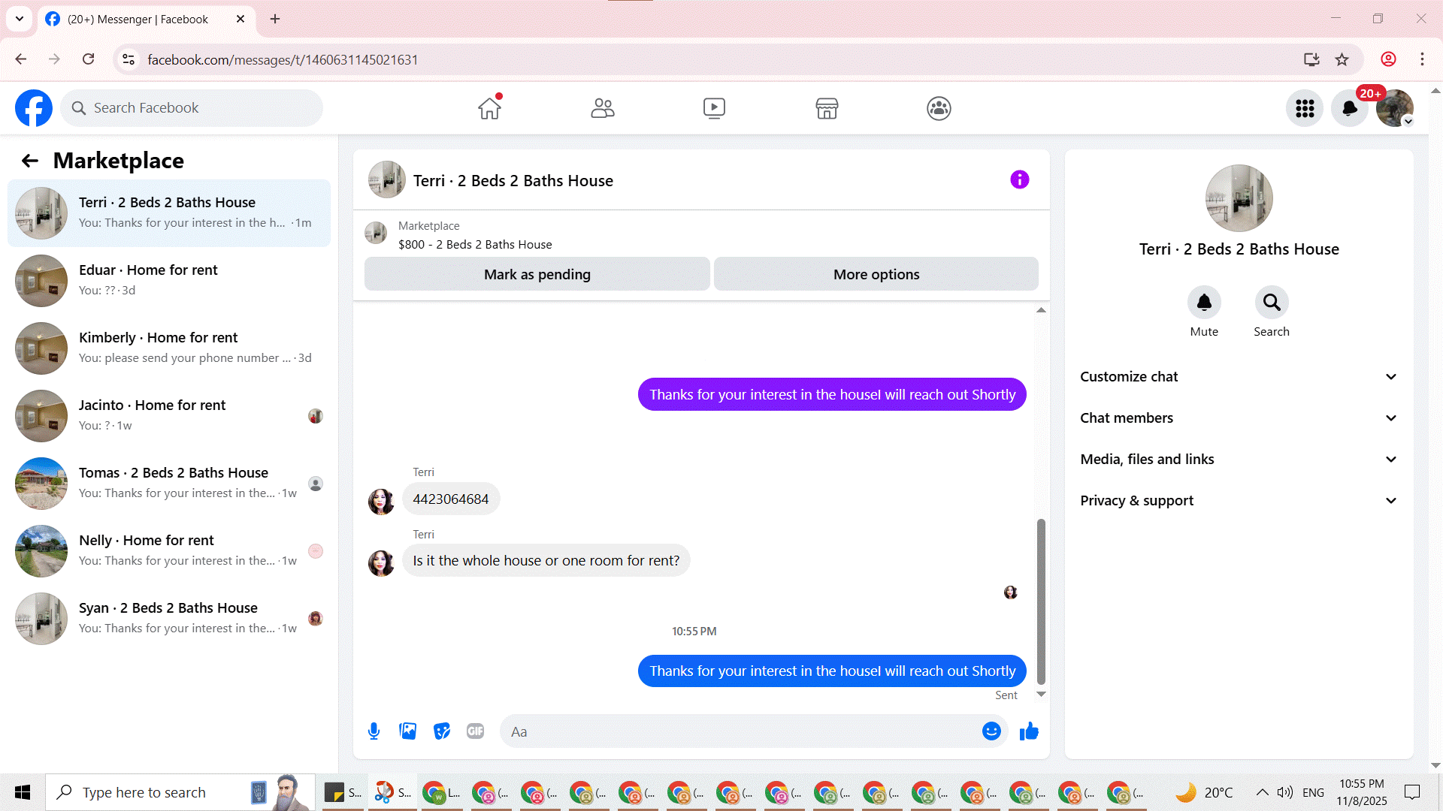Mute this conversation with the bell
Screen dimensions: 1443x811
(1204, 303)
